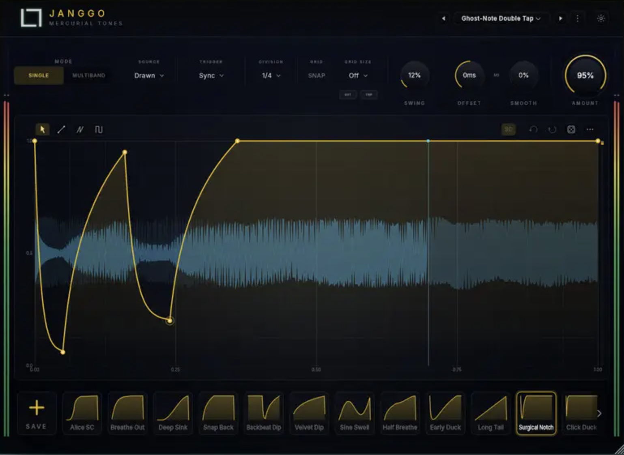The width and height of the screenshot is (624, 455).
Task: Click the Smooth knob
Action: click(523, 75)
